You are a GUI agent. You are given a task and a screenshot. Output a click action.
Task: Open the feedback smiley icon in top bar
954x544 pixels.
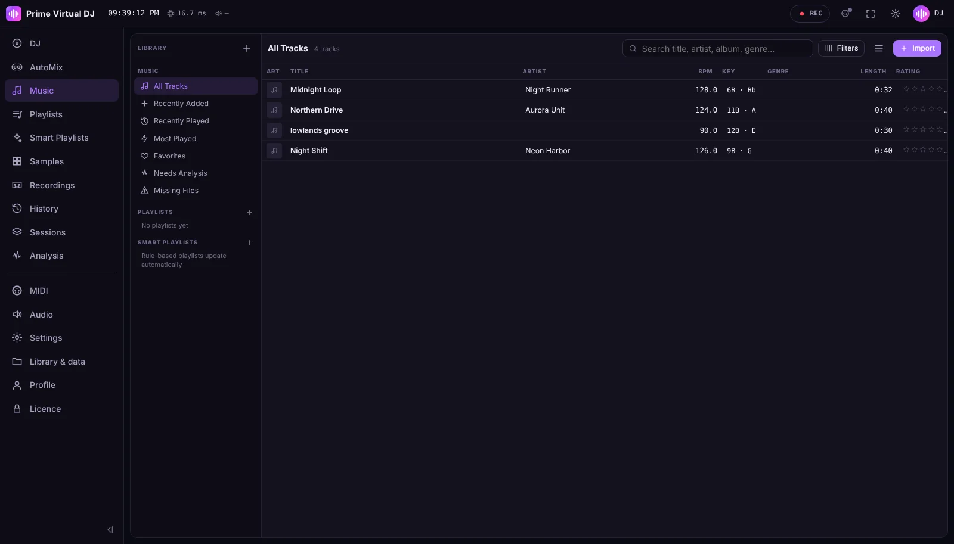pos(845,14)
